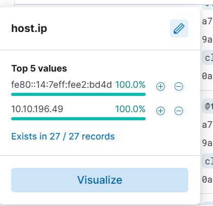Filter for value fe80::14:7eff:fee2:bd4d

[160, 87]
